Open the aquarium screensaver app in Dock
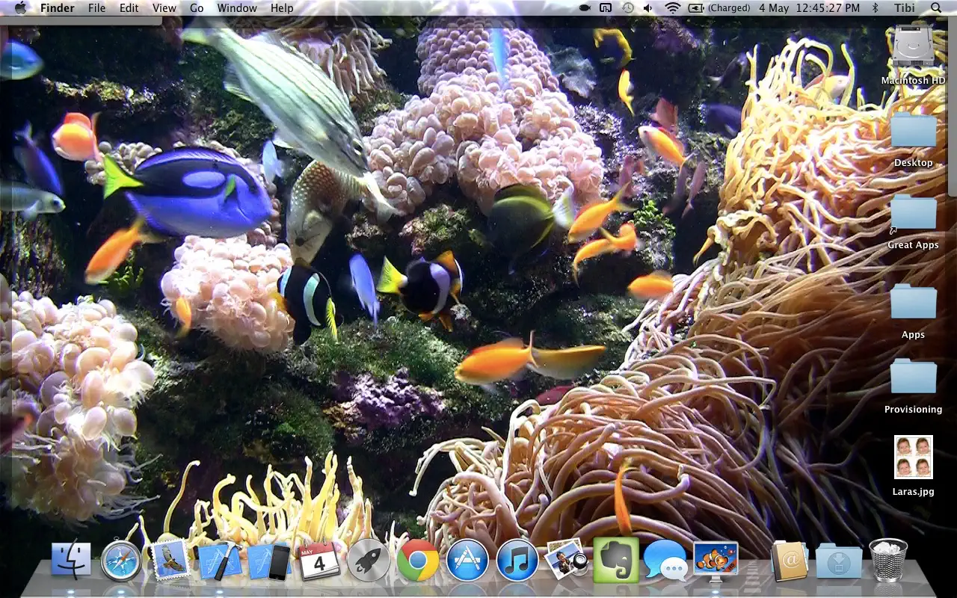 coord(715,561)
